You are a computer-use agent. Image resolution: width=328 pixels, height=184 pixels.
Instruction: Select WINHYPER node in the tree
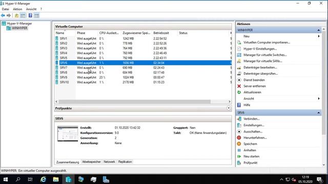[x=19, y=28]
